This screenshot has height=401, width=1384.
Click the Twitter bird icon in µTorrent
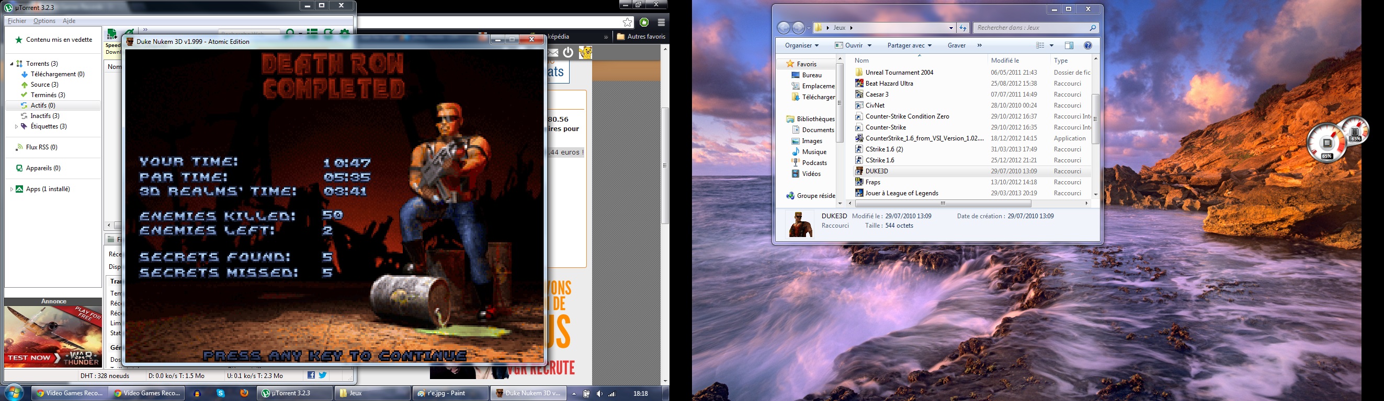pyautogui.click(x=323, y=376)
